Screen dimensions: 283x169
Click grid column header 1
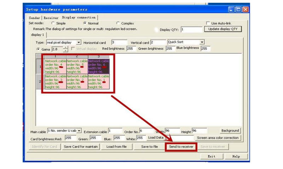pyautogui.click(x=56, y=56)
